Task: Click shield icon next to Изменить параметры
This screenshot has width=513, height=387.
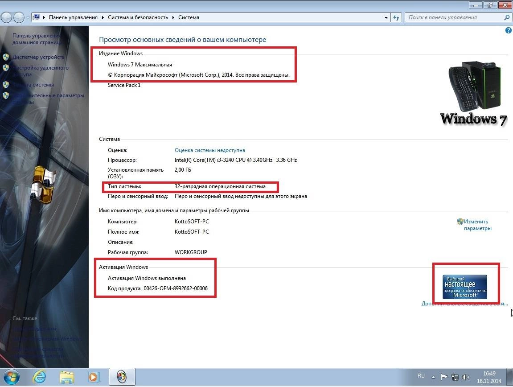Action: click(x=460, y=221)
